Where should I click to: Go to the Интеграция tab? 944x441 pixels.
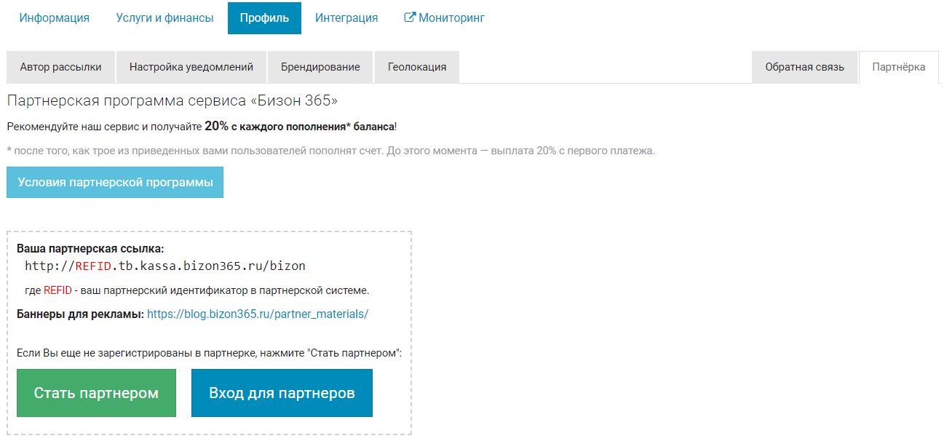[x=346, y=17]
